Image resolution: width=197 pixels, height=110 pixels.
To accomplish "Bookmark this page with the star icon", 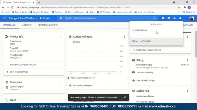I will click(179, 7).
